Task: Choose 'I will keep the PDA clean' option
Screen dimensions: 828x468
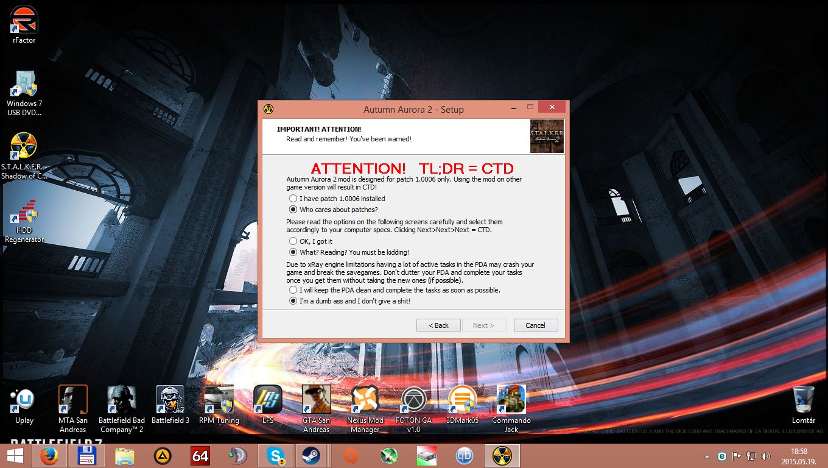Action: pyautogui.click(x=293, y=290)
